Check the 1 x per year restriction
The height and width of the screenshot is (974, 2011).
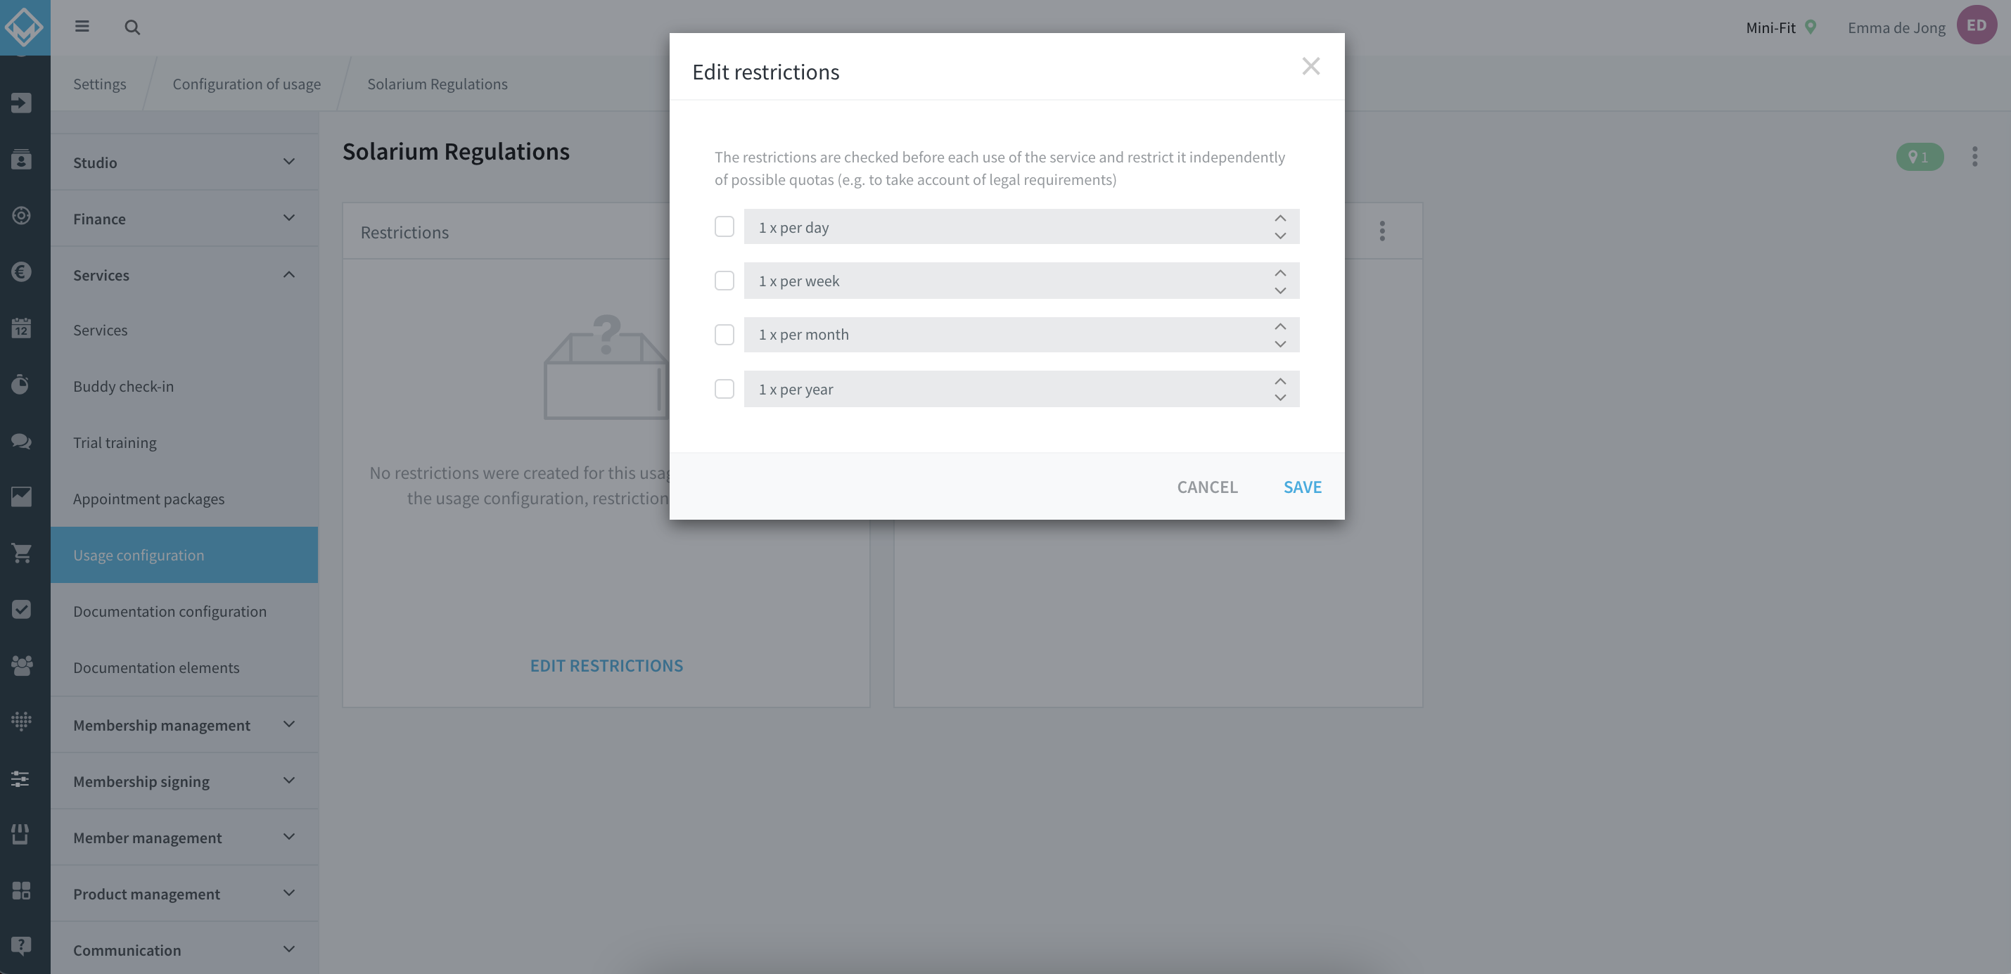point(724,389)
